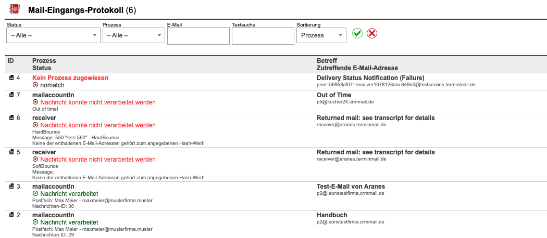The width and height of the screenshot is (547, 238).
Task: Open the Sortierung dropdown
Action: [x=321, y=35]
